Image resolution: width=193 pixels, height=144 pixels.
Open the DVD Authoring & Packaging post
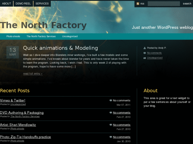pyautogui.click(x=22, y=113)
